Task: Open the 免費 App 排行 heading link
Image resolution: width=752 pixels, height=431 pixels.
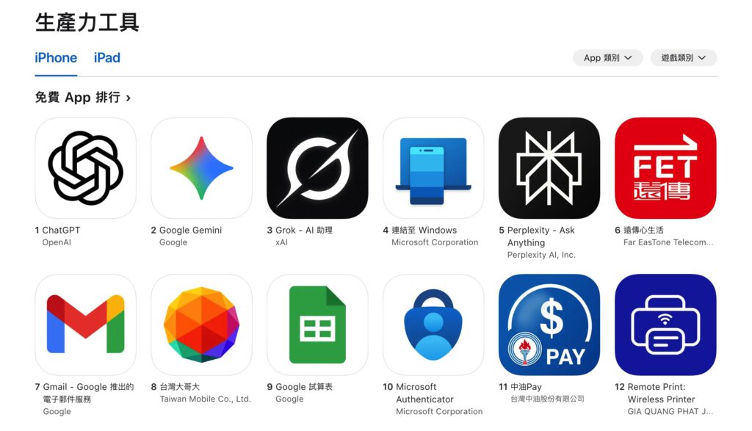Action: coord(82,98)
